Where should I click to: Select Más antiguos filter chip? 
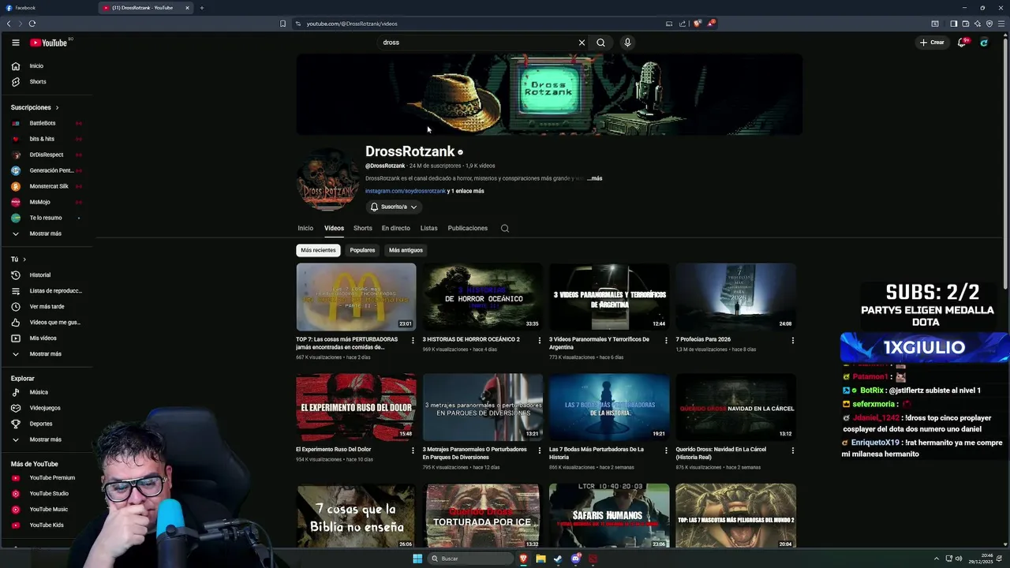click(x=406, y=250)
